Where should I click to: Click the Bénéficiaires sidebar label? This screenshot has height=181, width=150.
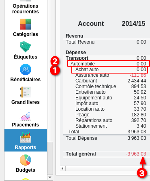click(x=26, y=80)
